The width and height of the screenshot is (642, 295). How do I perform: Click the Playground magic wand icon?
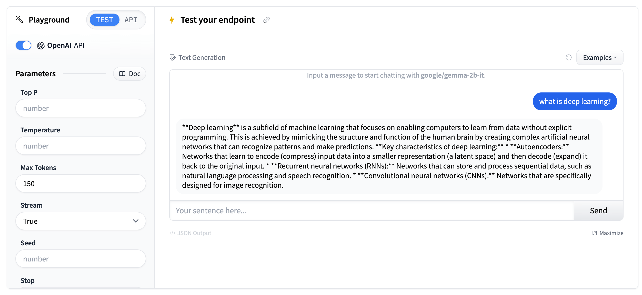click(x=19, y=19)
